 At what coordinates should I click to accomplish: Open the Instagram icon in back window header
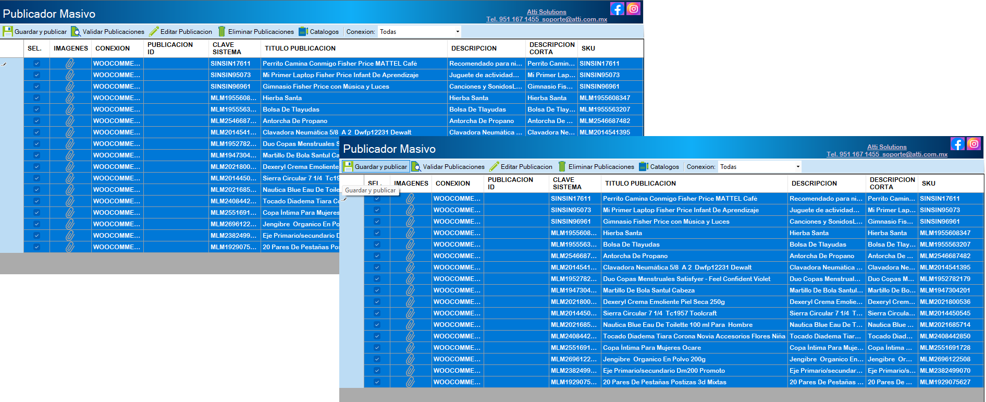tap(633, 9)
